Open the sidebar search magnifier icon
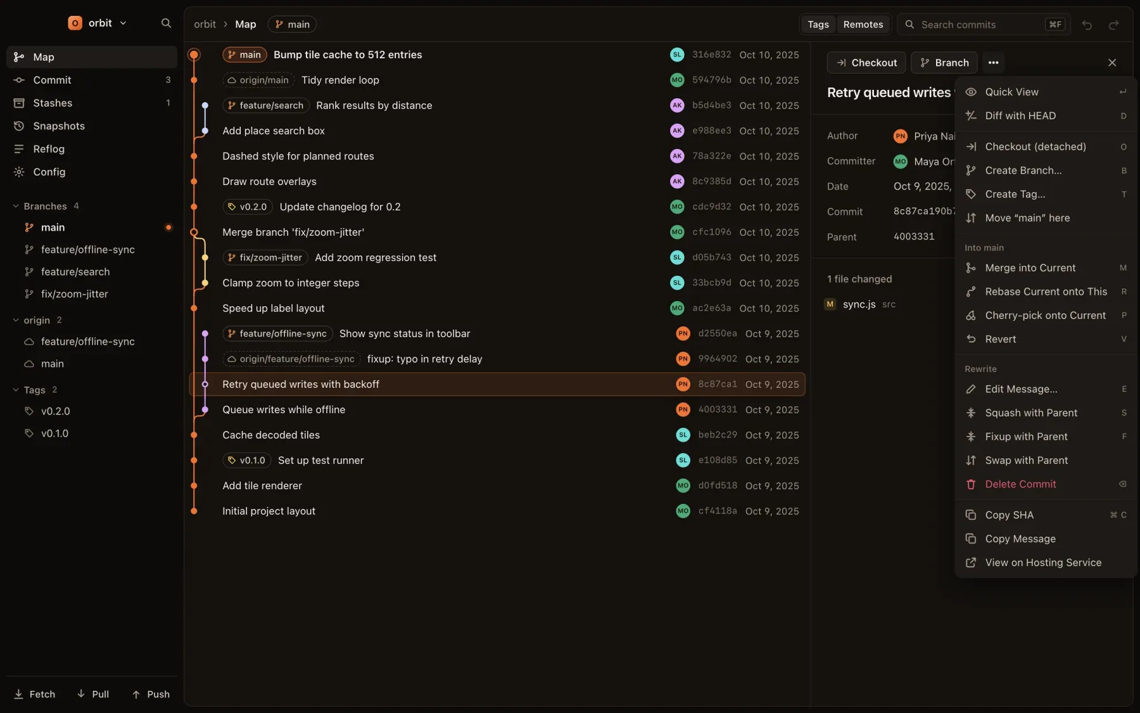This screenshot has width=1140, height=713. pos(166,23)
